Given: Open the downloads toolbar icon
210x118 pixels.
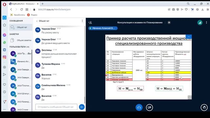Looking at the screenshot, I should (202, 10).
